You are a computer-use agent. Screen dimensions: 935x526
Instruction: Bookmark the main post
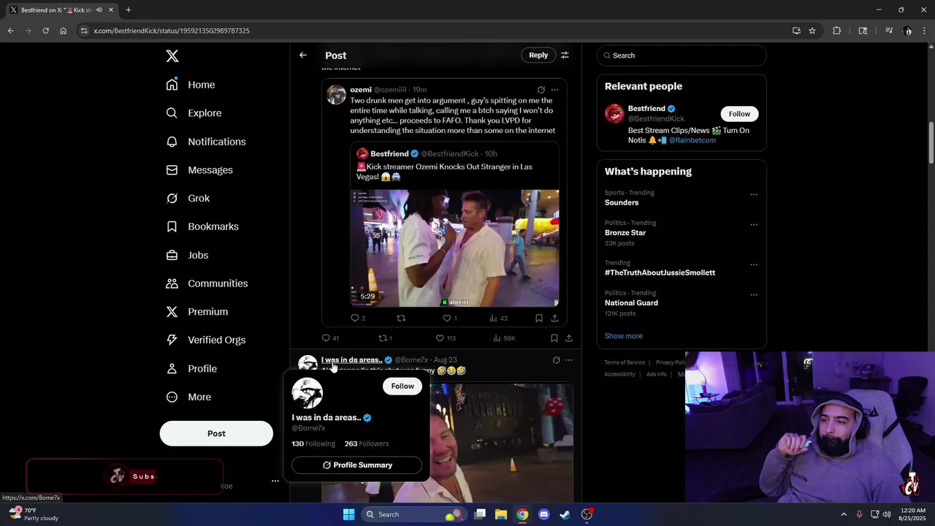(x=554, y=338)
